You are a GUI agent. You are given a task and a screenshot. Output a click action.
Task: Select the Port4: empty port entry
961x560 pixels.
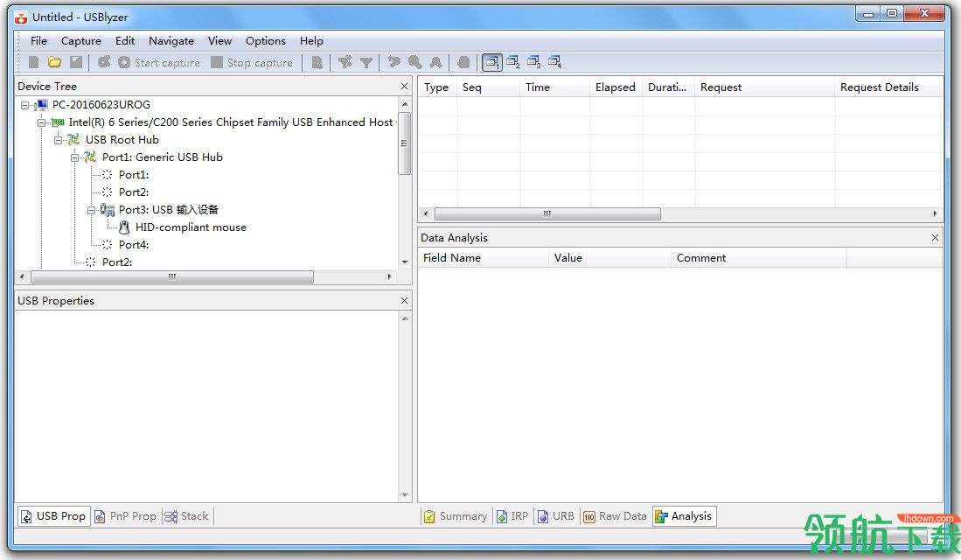pyautogui.click(x=134, y=245)
